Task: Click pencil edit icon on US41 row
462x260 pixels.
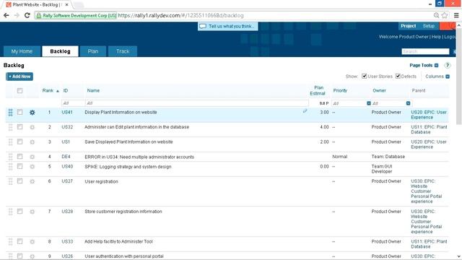Action: click(305, 111)
